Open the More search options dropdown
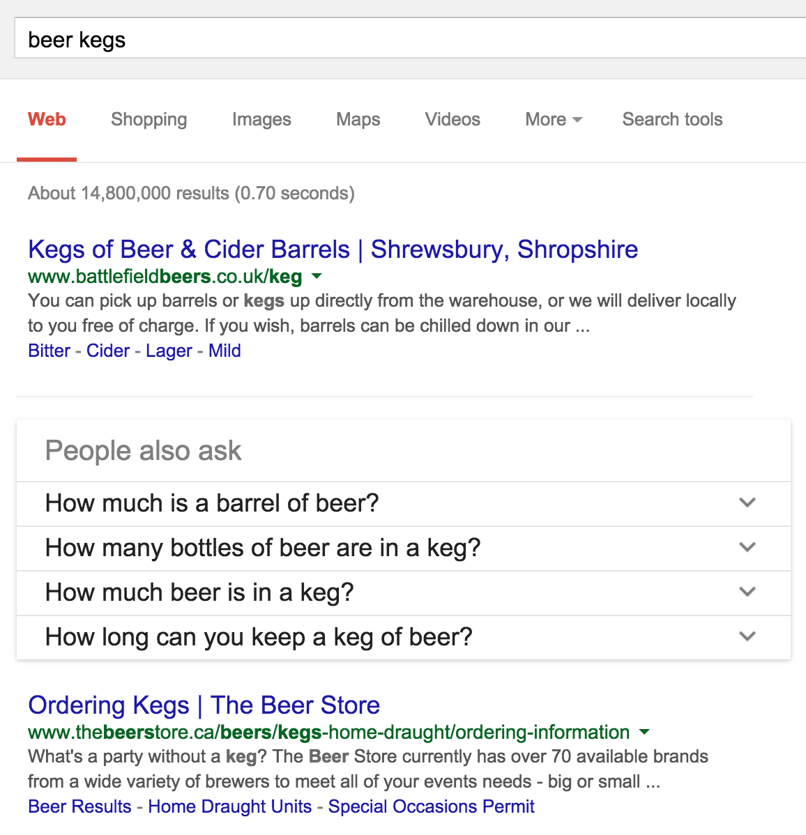This screenshot has width=806, height=835. pyautogui.click(x=554, y=119)
